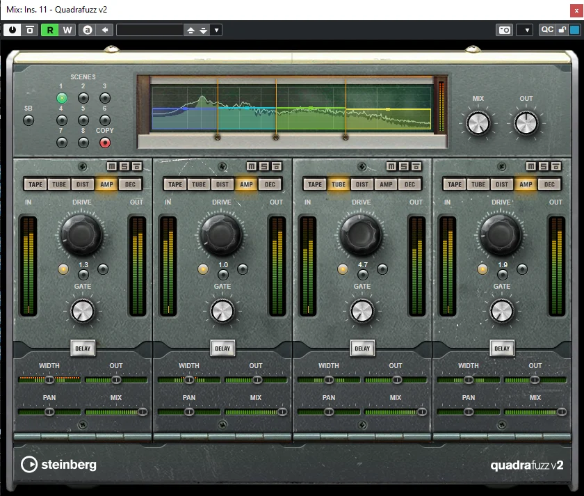Open the preset name field
Image resolution: width=584 pixels, height=496 pixels.
coord(150,30)
